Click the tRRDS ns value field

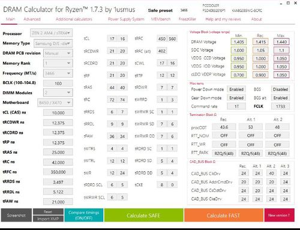click(58, 182)
